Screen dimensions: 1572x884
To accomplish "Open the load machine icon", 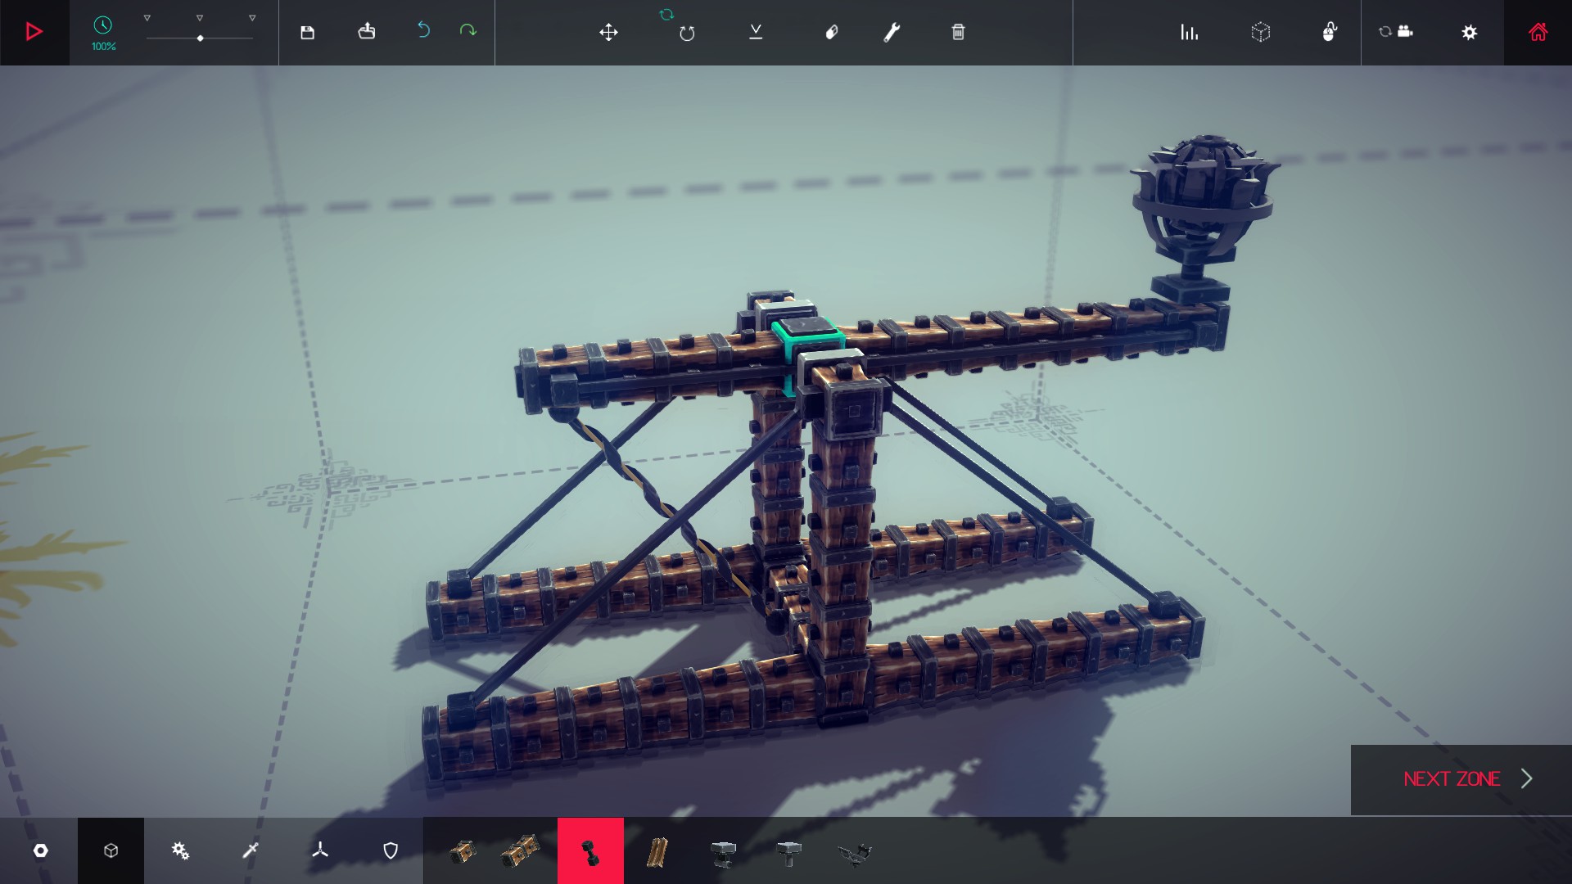I will (x=367, y=32).
